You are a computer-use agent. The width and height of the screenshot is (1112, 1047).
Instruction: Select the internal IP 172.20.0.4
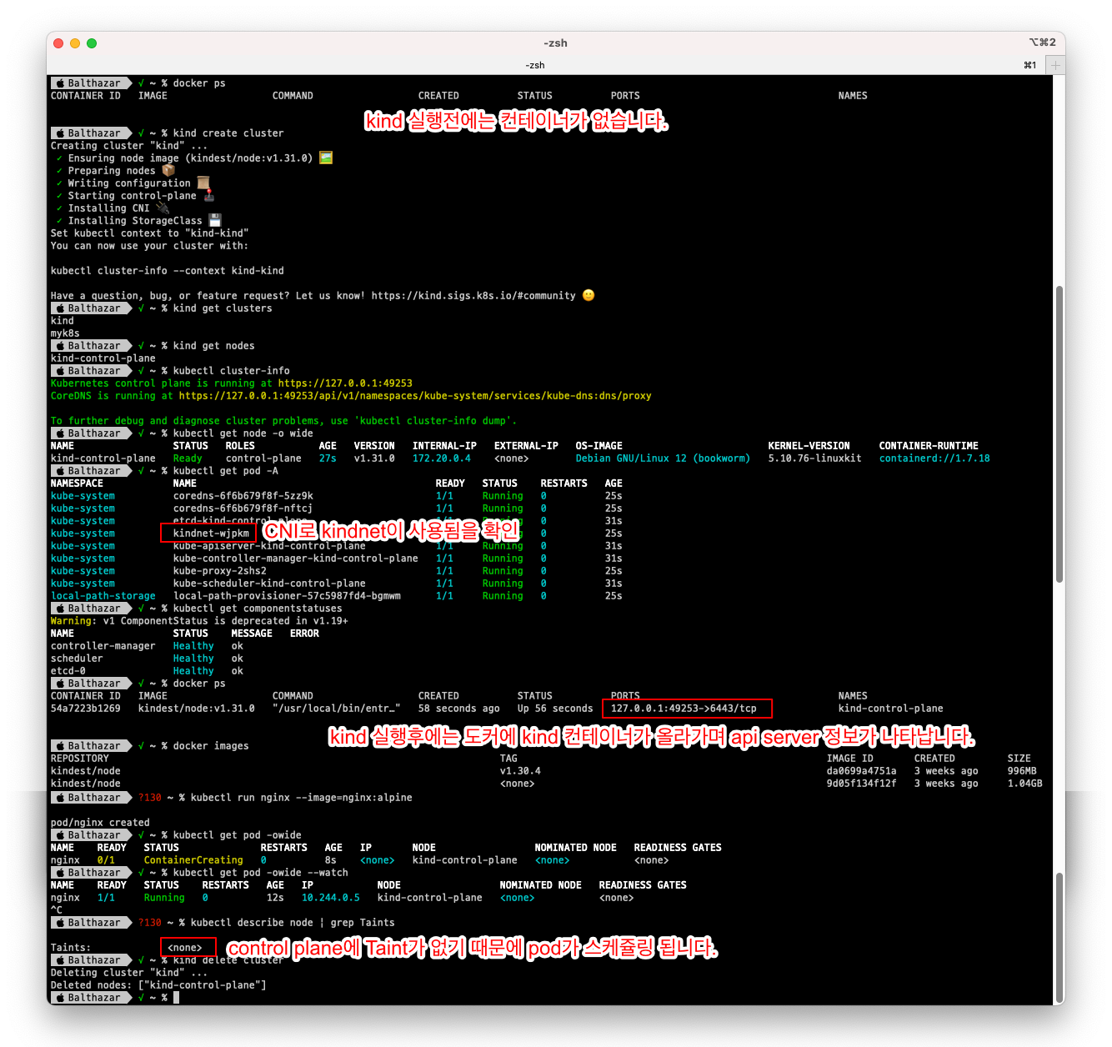[x=442, y=458]
